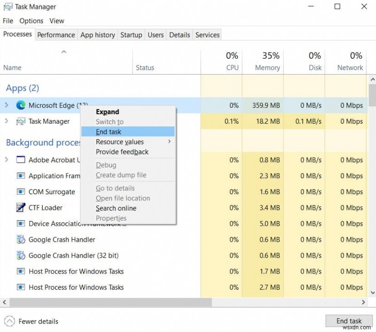The image size is (376, 332).
Task: Switch to the Performance tab
Action: (x=56, y=34)
